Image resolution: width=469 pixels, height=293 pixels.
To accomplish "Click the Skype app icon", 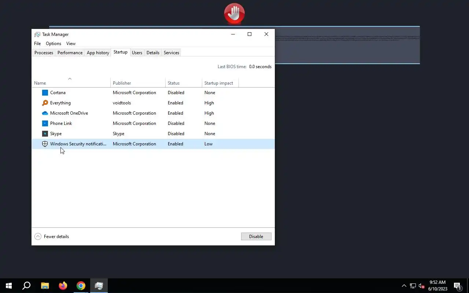I will click(x=45, y=134).
